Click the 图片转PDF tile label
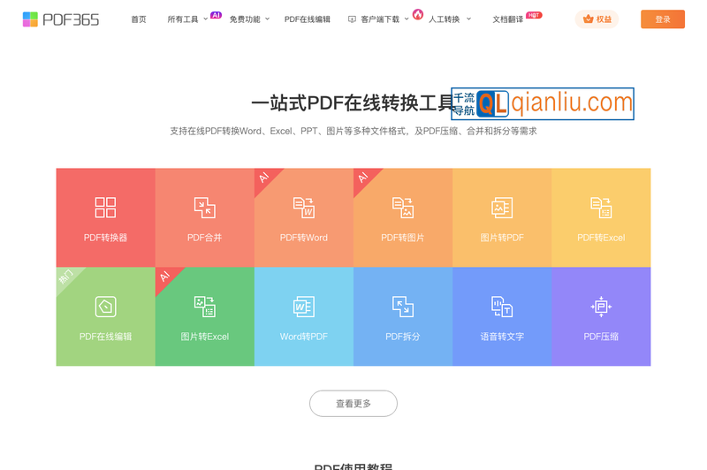The height and width of the screenshot is (470, 707). point(502,238)
